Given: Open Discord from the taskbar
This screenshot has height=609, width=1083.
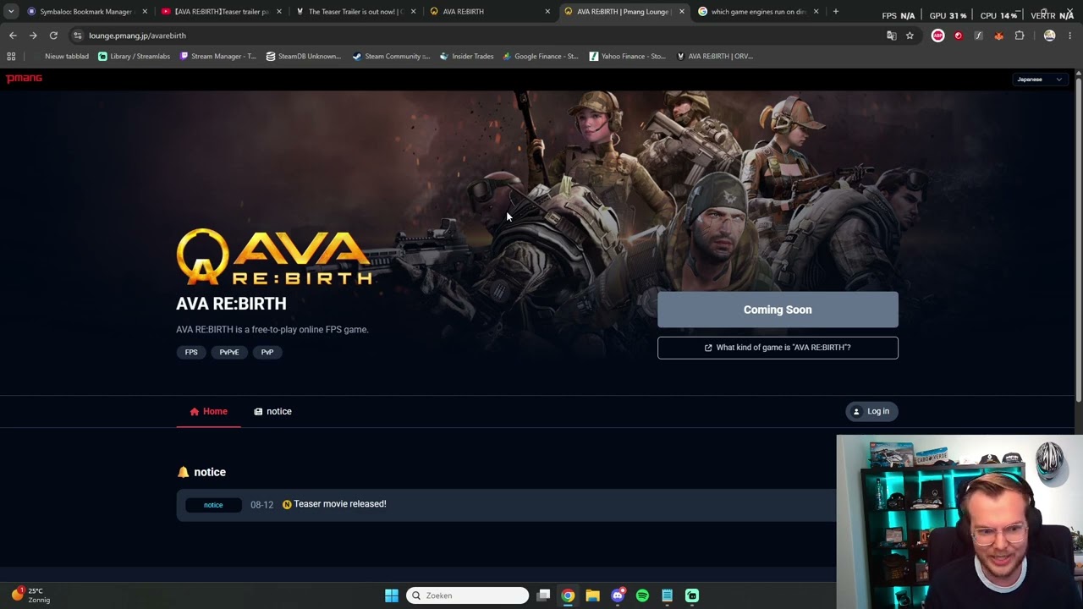Looking at the screenshot, I should coord(618,595).
